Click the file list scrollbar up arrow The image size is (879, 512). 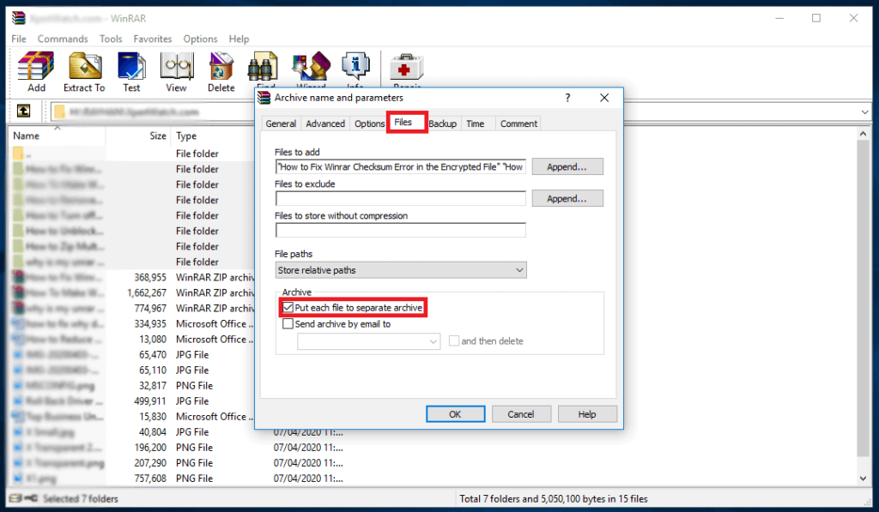pos(863,134)
